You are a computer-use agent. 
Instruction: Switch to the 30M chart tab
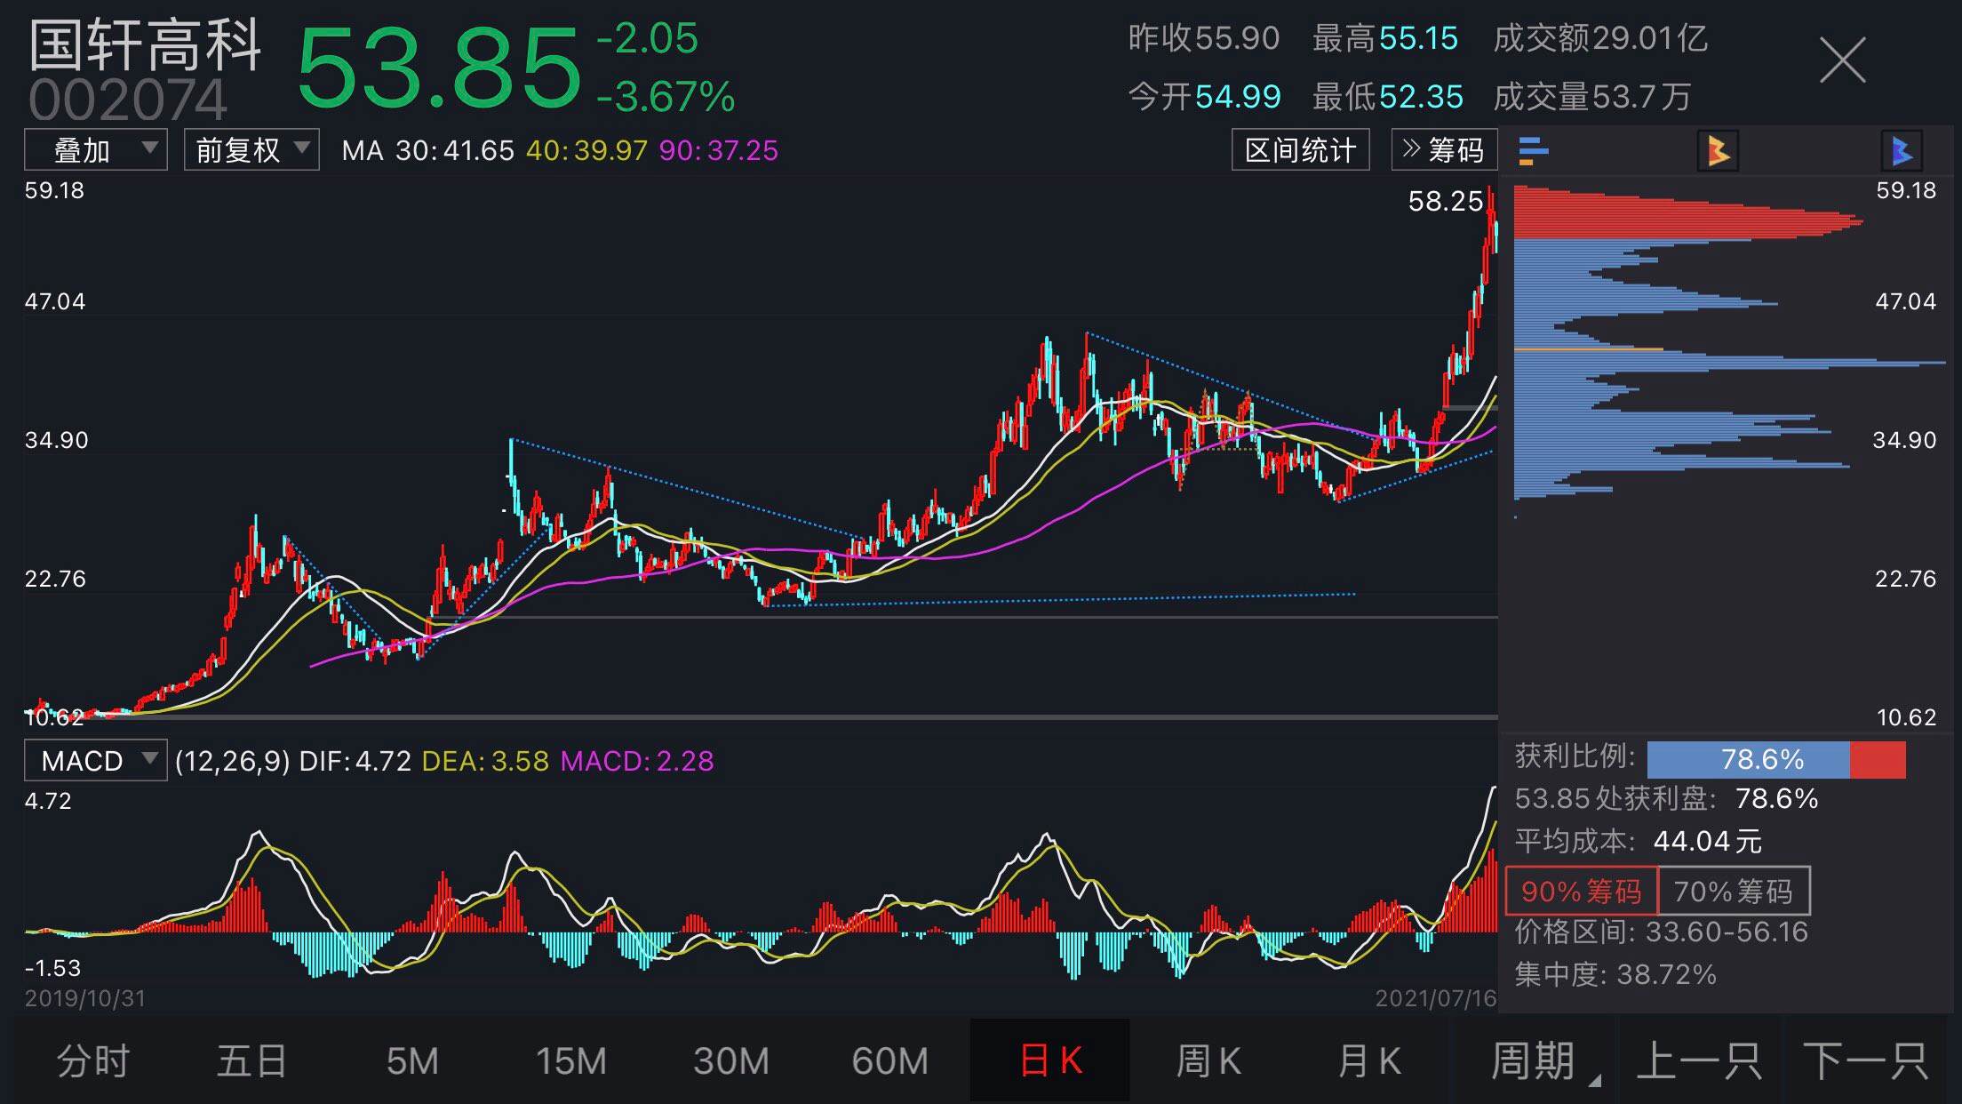[x=730, y=1061]
